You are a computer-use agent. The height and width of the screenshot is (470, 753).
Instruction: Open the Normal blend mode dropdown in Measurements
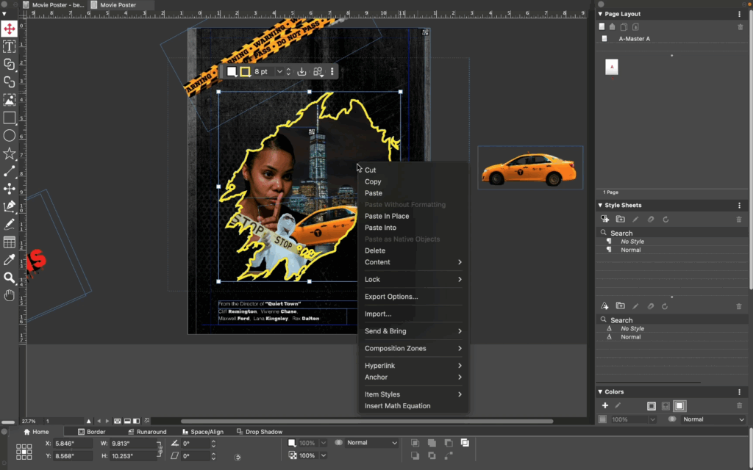tap(371, 443)
